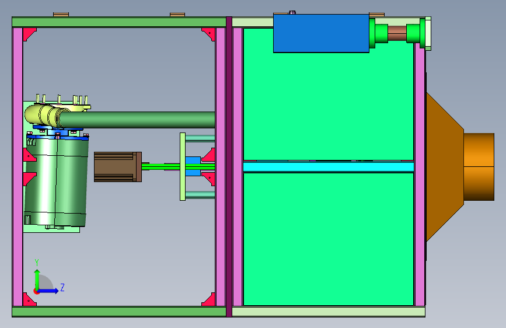Pick the copper shaft between green couplings

click(397, 33)
